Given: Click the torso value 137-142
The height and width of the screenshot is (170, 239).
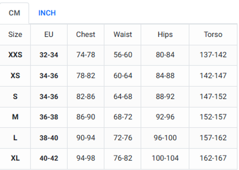Looking at the screenshot, I should pyautogui.click(x=213, y=55).
